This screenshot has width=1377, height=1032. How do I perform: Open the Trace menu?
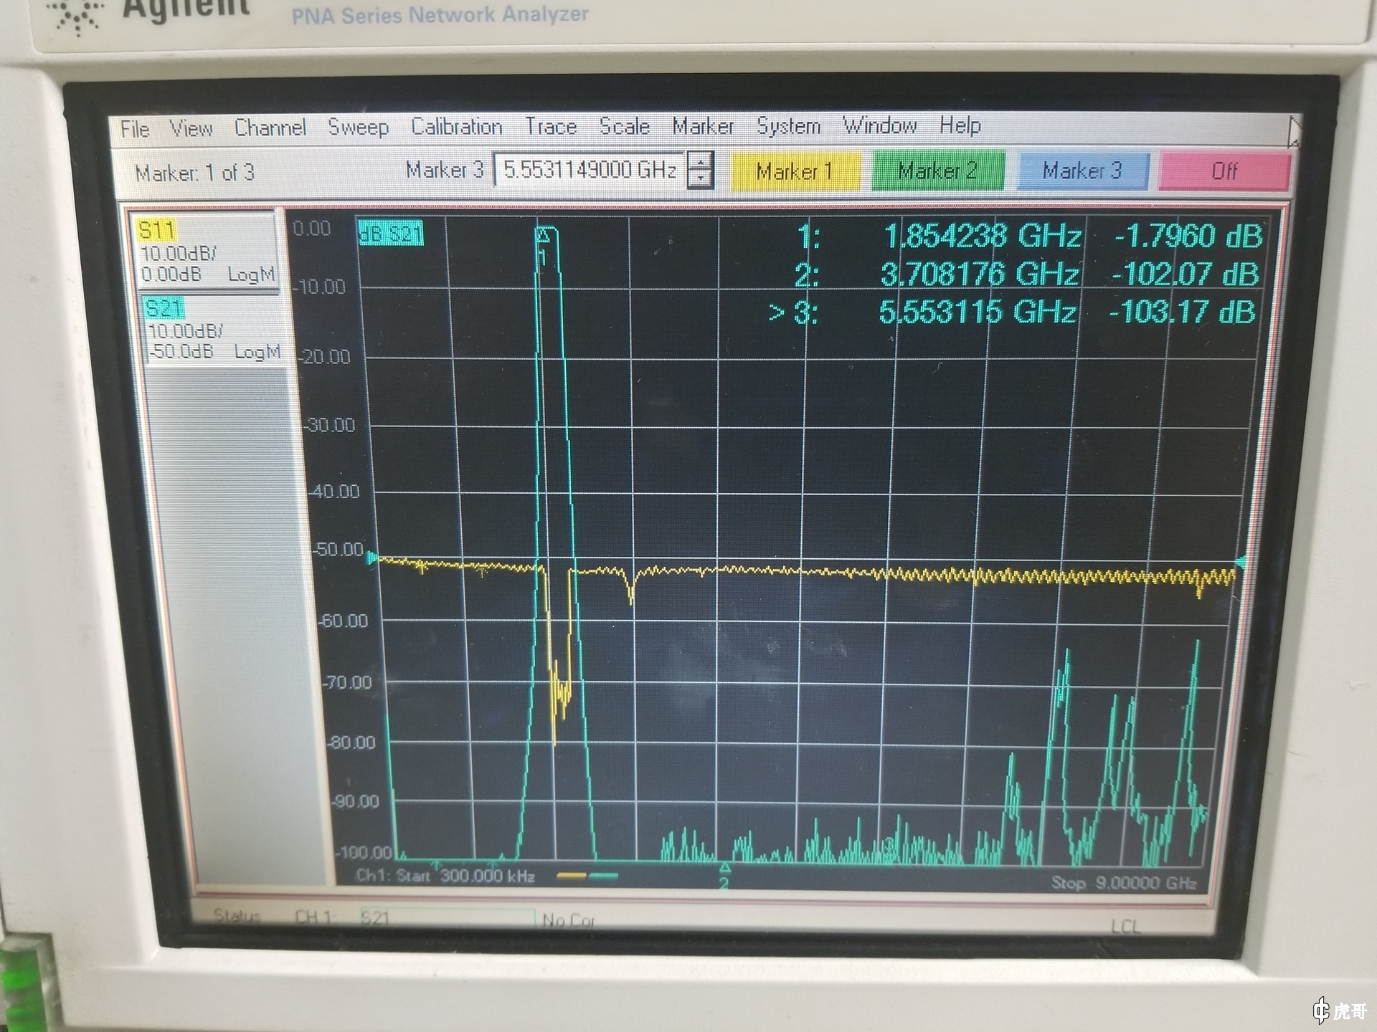pyautogui.click(x=551, y=127)
